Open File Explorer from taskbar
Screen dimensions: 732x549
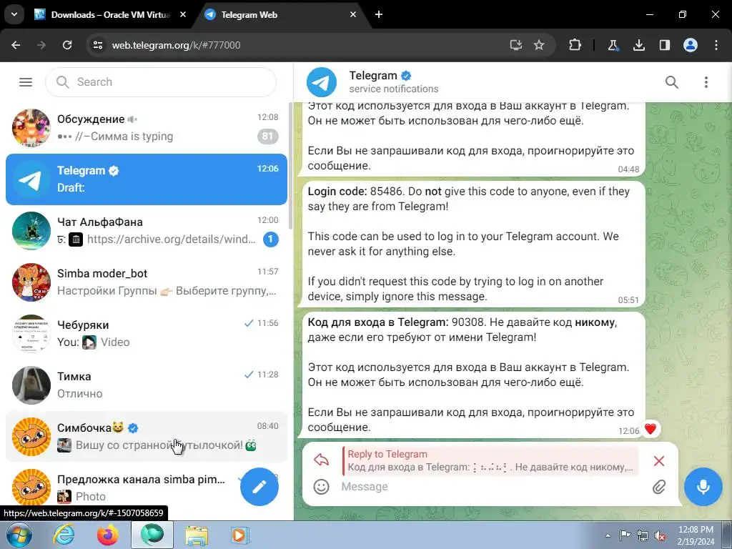(x=197, y=535)
